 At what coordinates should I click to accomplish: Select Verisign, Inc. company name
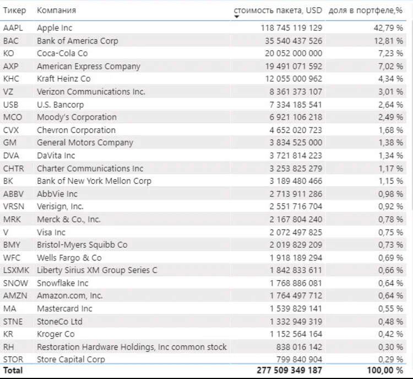[60, 206]
